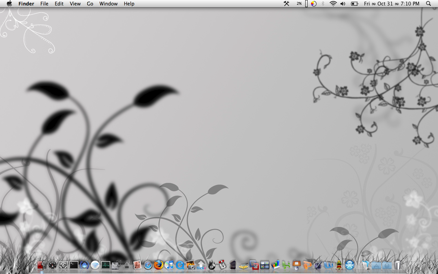Launch Dashboard from the dock
Image resolution: width=438 pixels, height=274 pixels.
[52, 265]
